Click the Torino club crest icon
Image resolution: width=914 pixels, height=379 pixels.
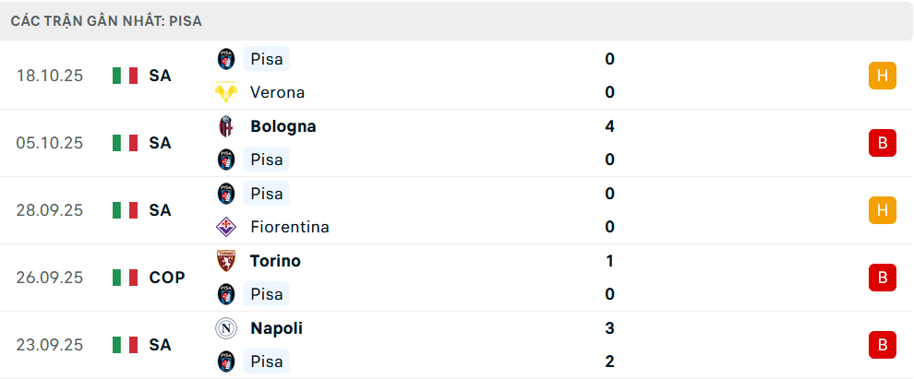click(x=226, y=261)
